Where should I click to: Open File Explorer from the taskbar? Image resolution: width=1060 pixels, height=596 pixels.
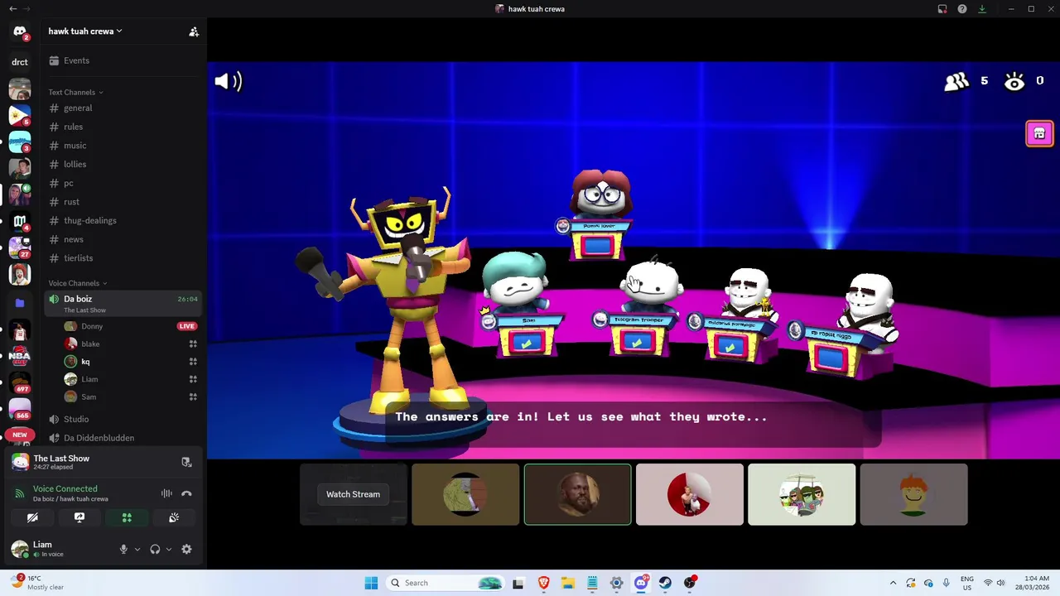[568, 583]
